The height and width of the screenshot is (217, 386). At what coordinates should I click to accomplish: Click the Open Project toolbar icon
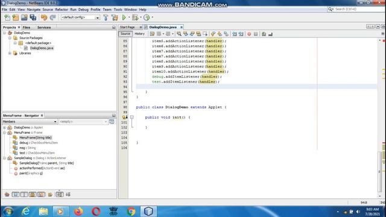click(x=24, y=17)
